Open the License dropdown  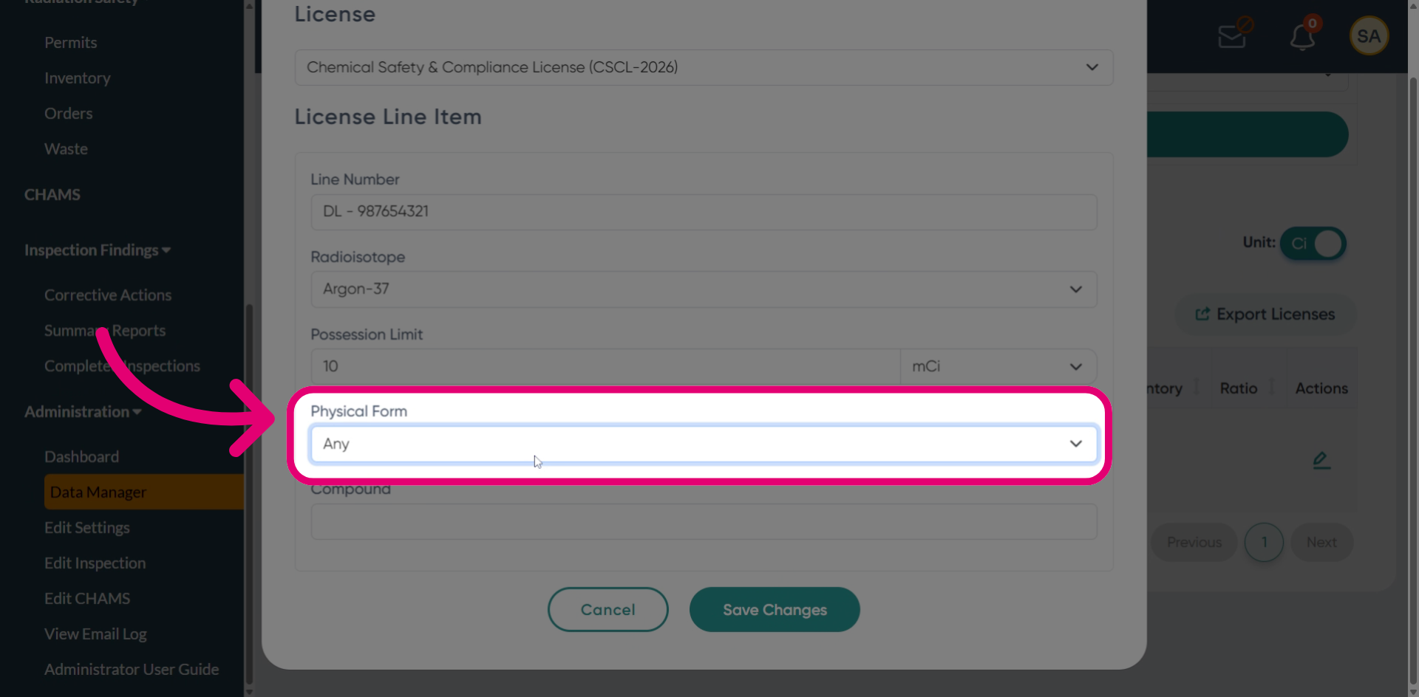(704, 67)
